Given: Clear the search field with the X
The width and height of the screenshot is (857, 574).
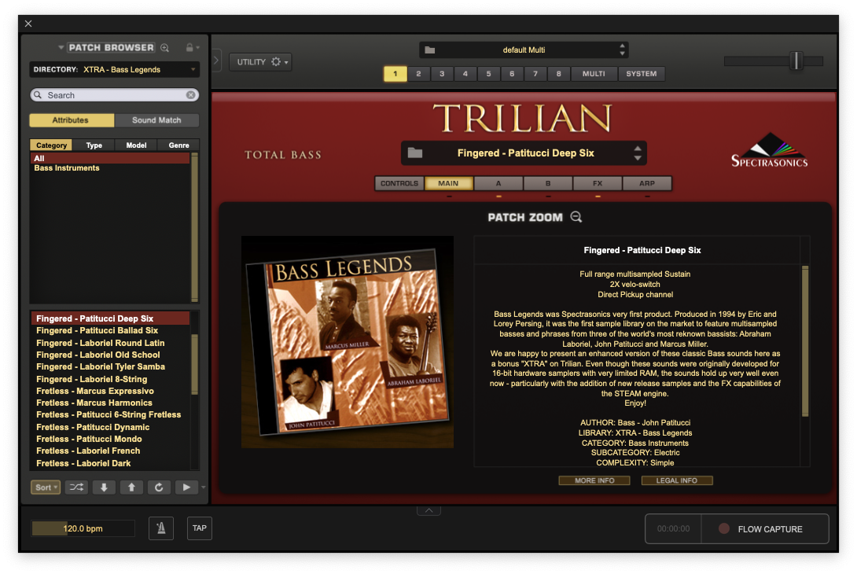Looking at the screenshot, I should pos(191,95).
